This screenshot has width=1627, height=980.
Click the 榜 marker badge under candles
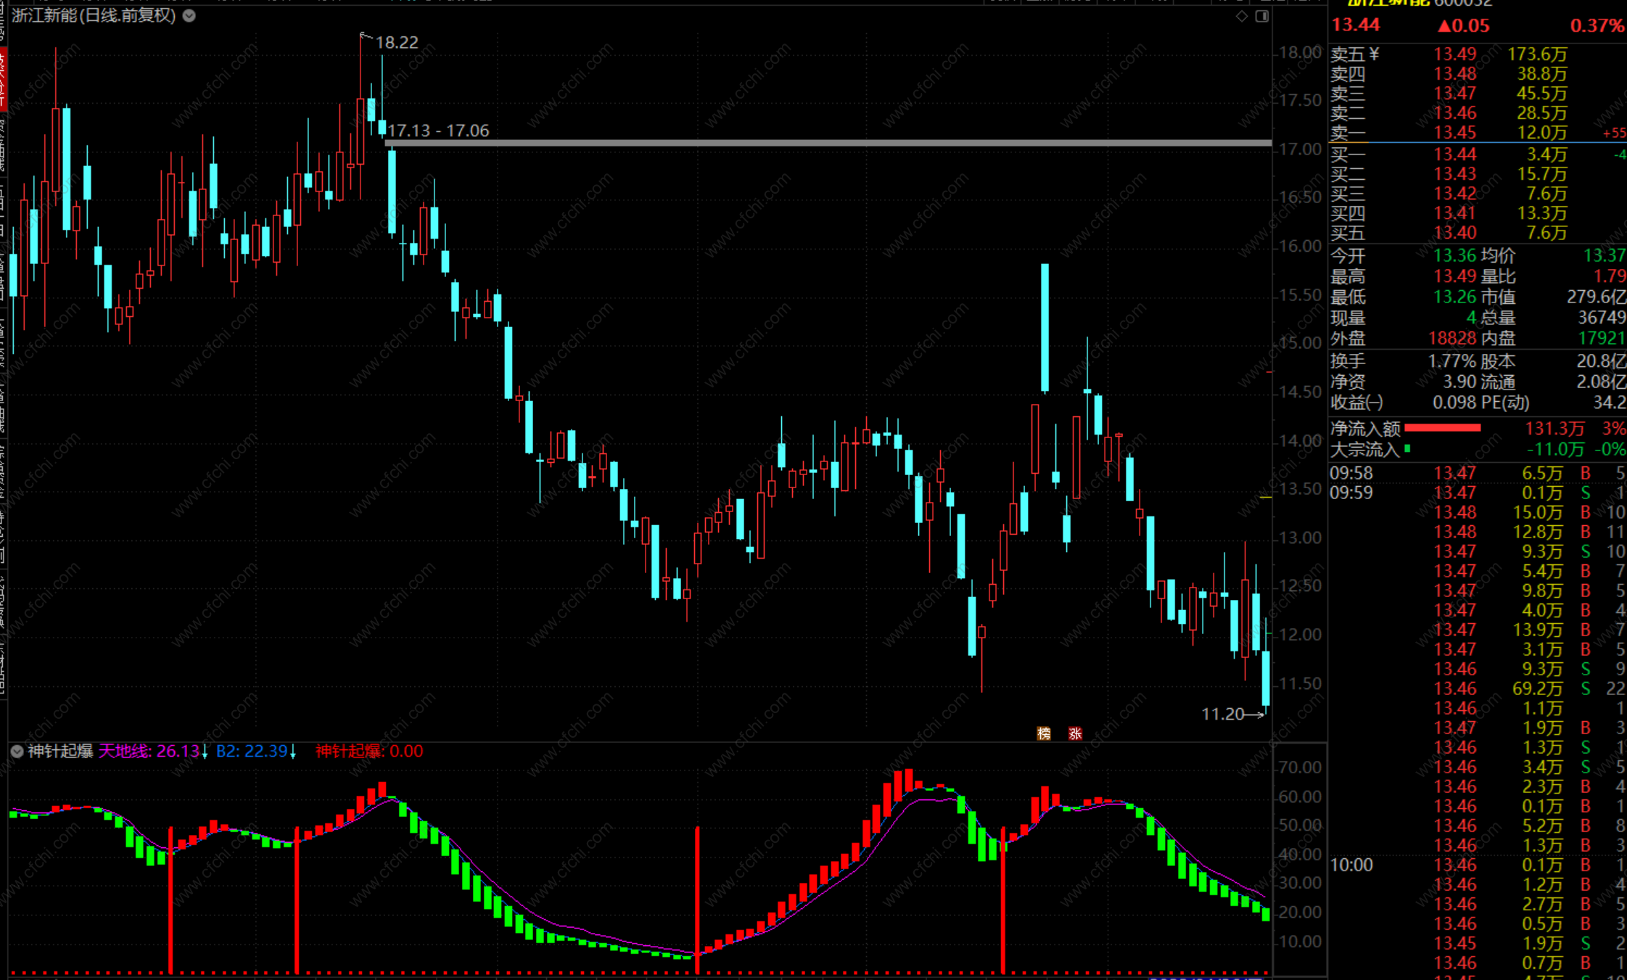pos(1044,733)
